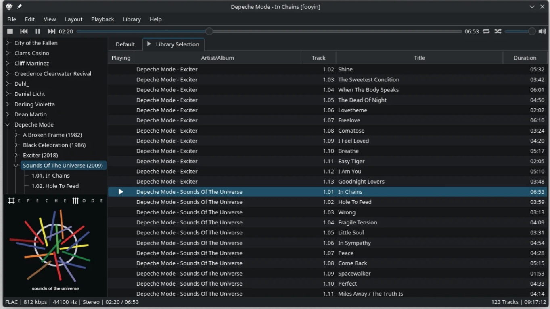
Task: Expand Daniel Licht artist
Action: (8, 94)
